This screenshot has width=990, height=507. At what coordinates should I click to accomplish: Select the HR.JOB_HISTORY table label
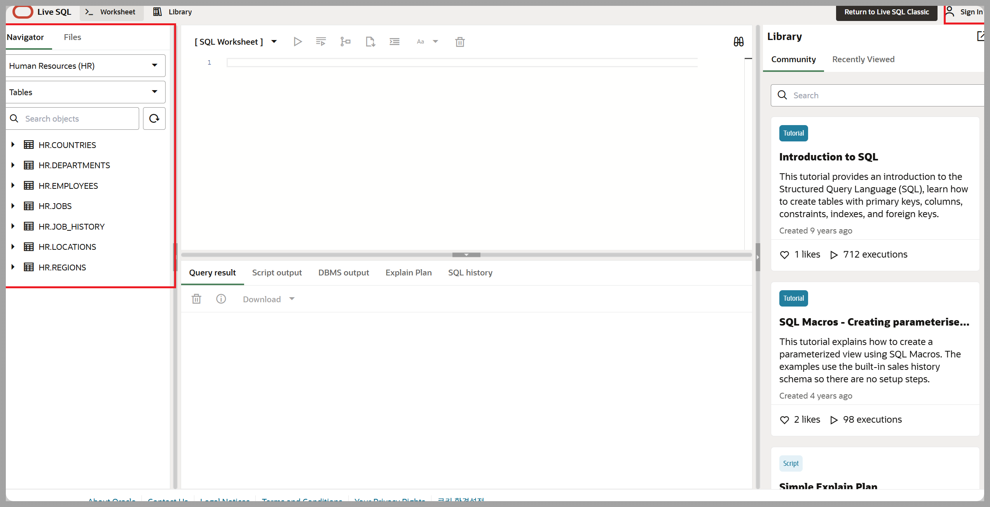72,226
